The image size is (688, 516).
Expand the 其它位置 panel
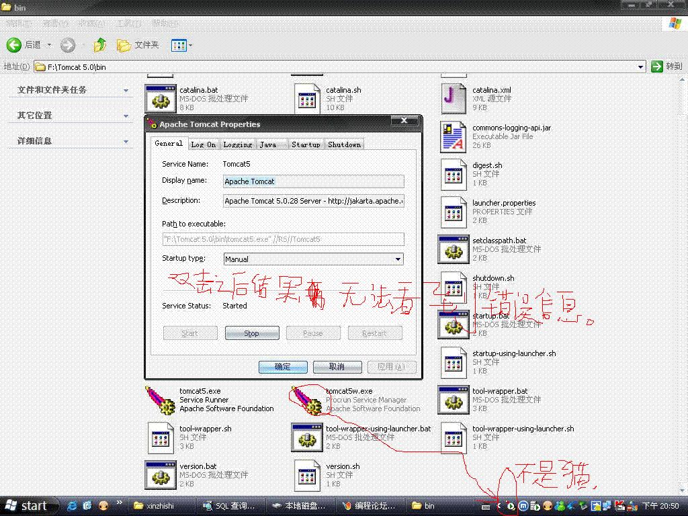pyautogui.click(x=126, y=116)
